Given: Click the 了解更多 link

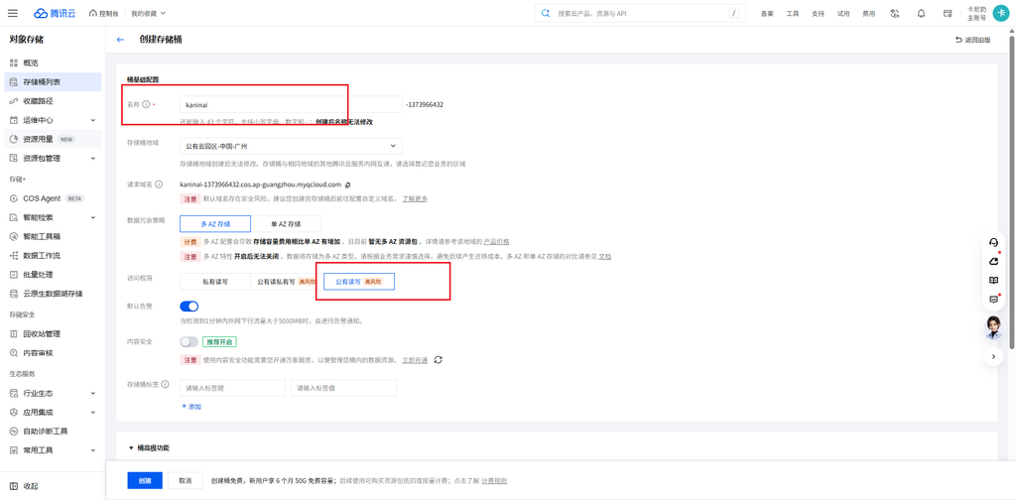Looking at the screenshot, I should [415, 198].
